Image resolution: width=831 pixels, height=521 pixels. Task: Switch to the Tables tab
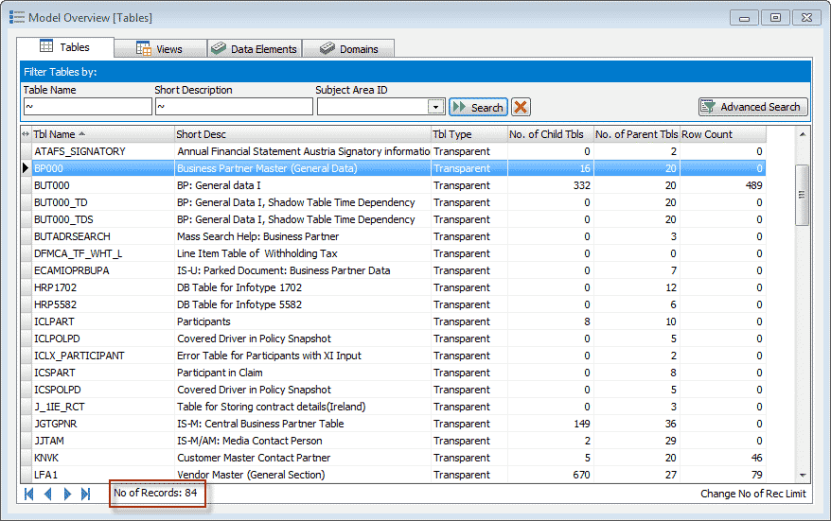65,47
